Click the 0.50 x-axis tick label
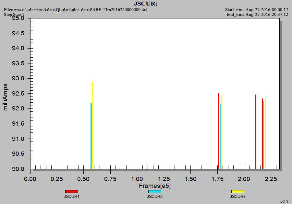 [84, 179]
